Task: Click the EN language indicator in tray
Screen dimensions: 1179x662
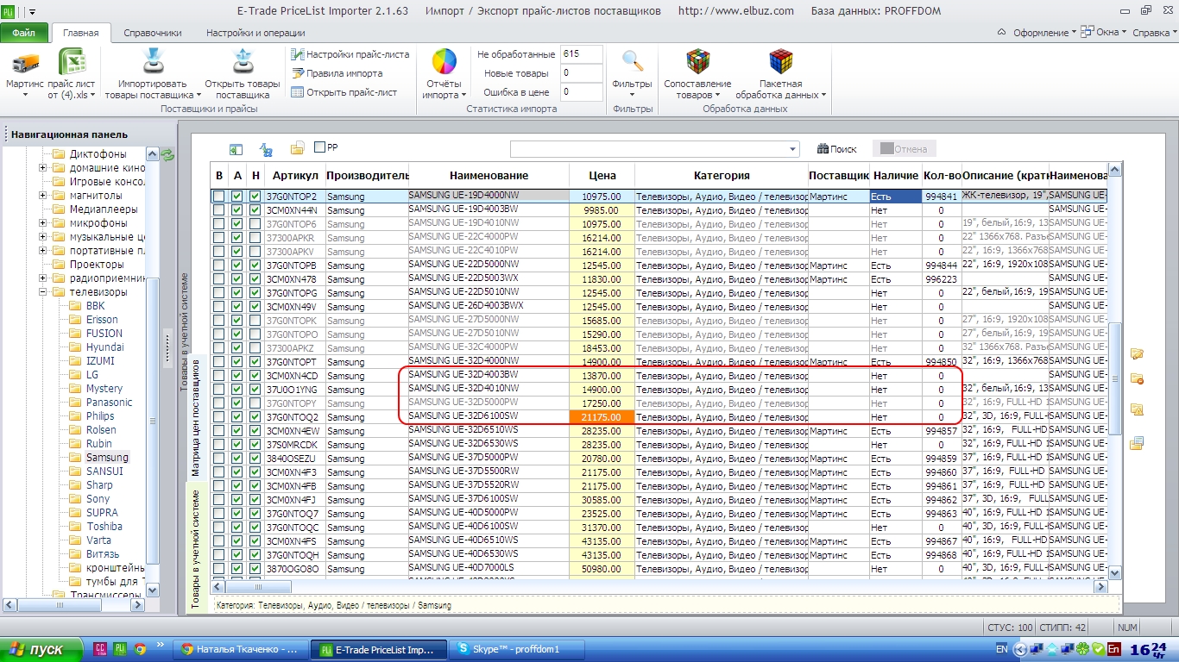Action: click(x=1001, y=649)
